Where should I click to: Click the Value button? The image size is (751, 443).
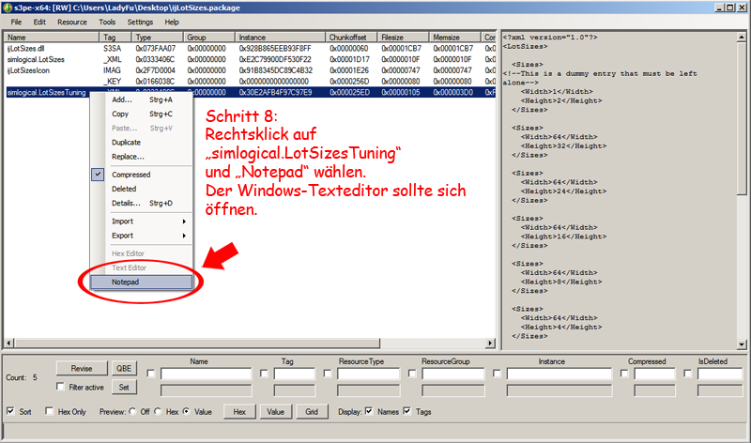pyautogui.click(x=276, y=412)
